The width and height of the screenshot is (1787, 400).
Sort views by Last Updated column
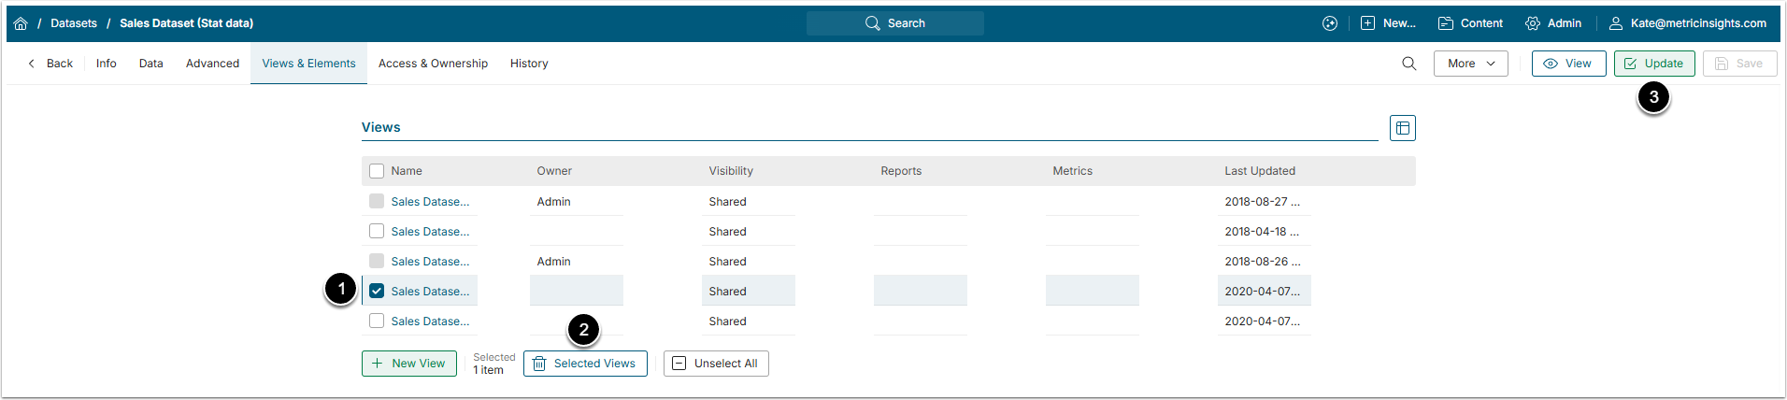tap(1259, 171)
